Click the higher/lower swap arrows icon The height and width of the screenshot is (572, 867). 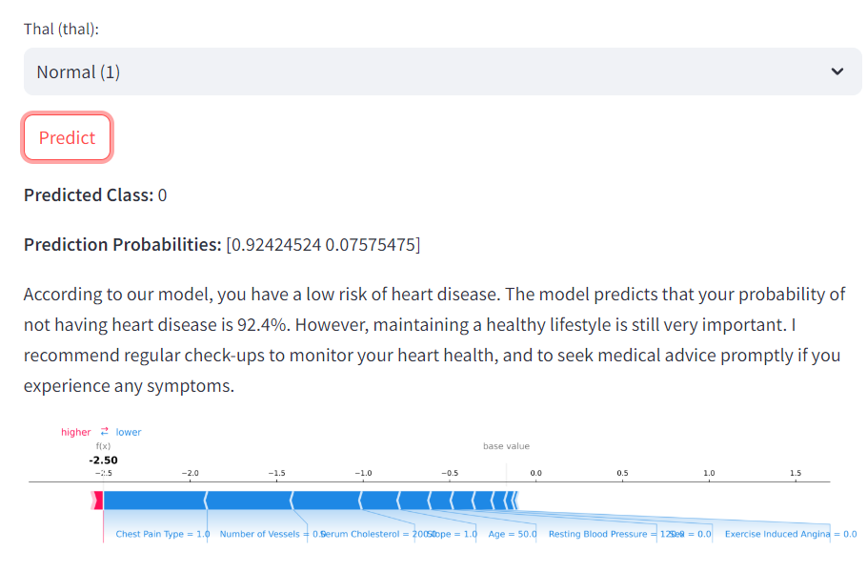[105, 432]
